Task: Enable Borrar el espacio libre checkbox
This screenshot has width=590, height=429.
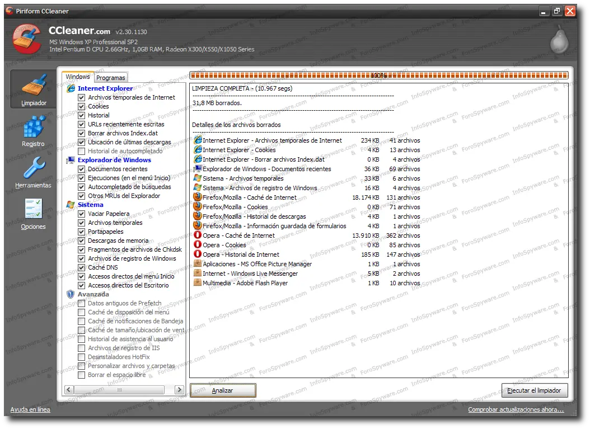Action: coord(81,375)
